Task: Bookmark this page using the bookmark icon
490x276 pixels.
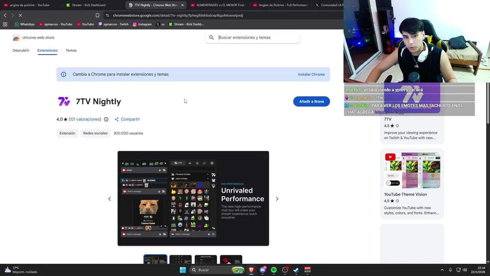Action: (x=97, y=15)
